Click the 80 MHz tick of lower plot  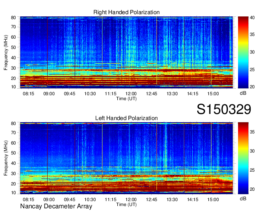[x=13, y=123]
